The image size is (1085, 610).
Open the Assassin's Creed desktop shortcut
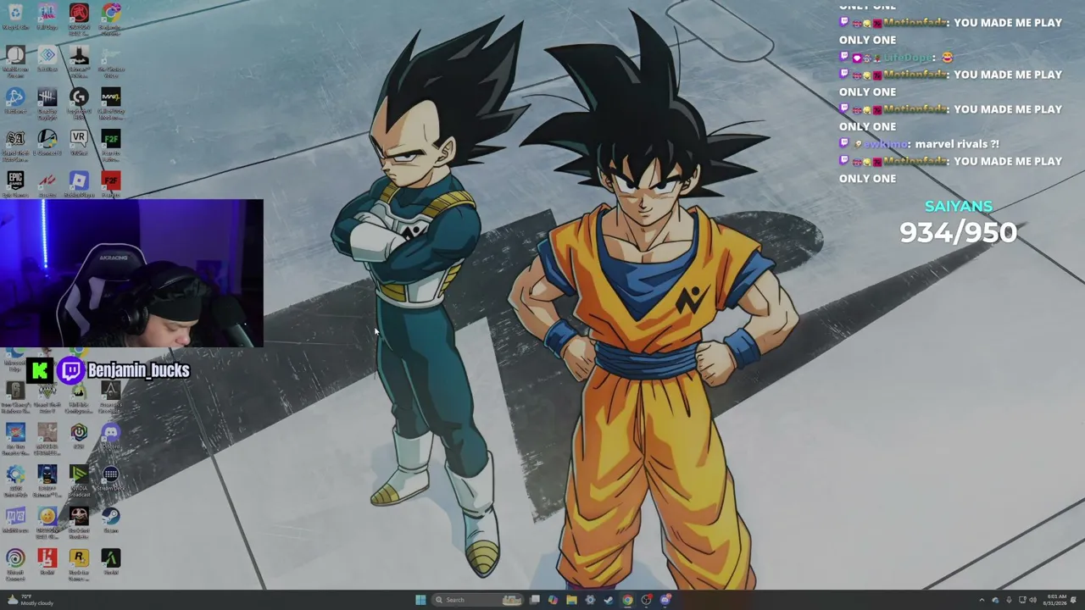click(x=110, y=391)
